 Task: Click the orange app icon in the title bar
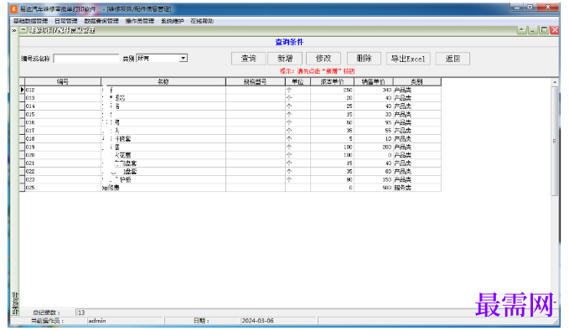pyautogui.click(x=13, y=8)
